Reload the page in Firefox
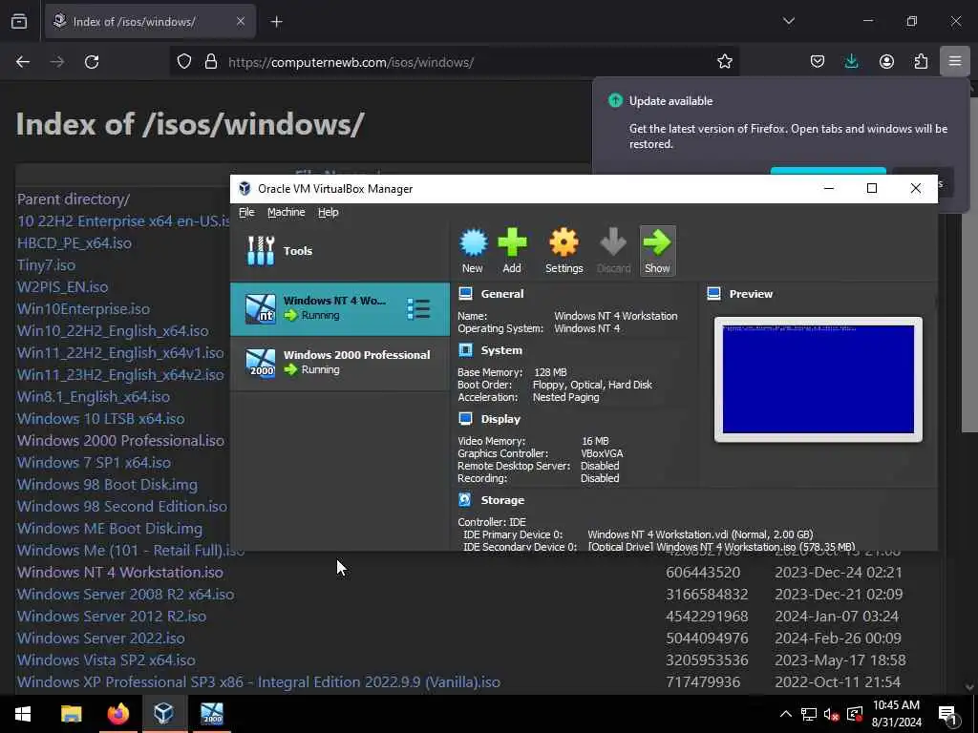The image size is (978, 733). click(92, 62)
